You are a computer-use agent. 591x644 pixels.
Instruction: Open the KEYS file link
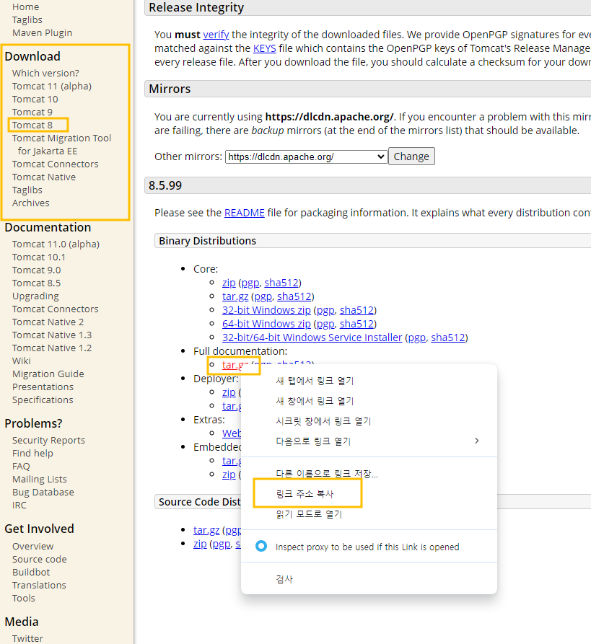264,48
